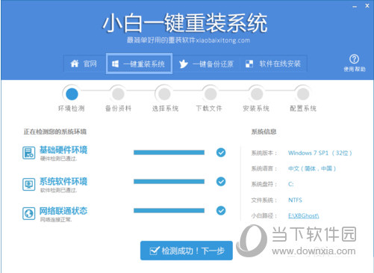Click the 系统软件环境 heading
The width and height of the screenshot is (374, 273).
63,182
